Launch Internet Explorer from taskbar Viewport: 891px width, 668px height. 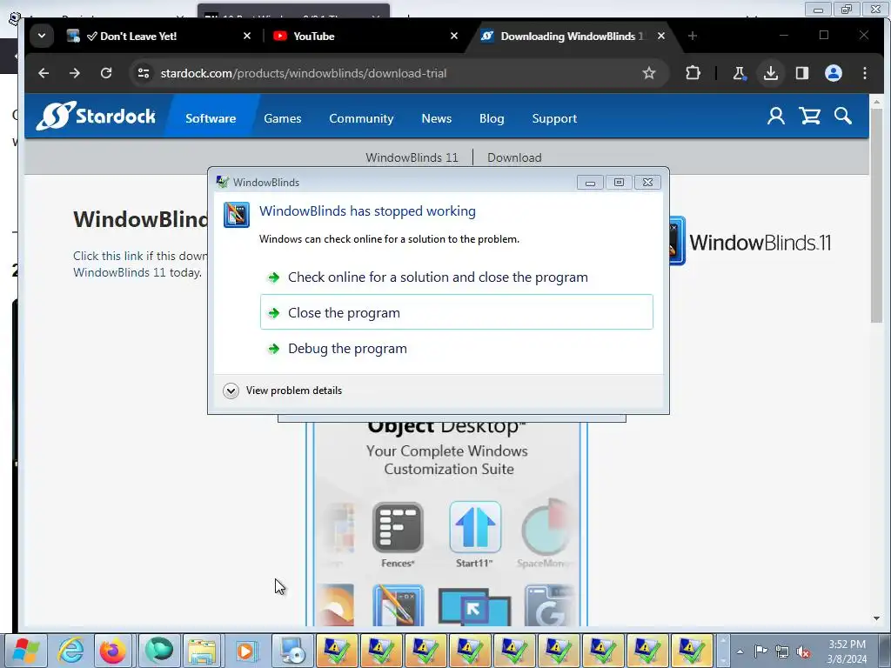click(x=70, y=651)
